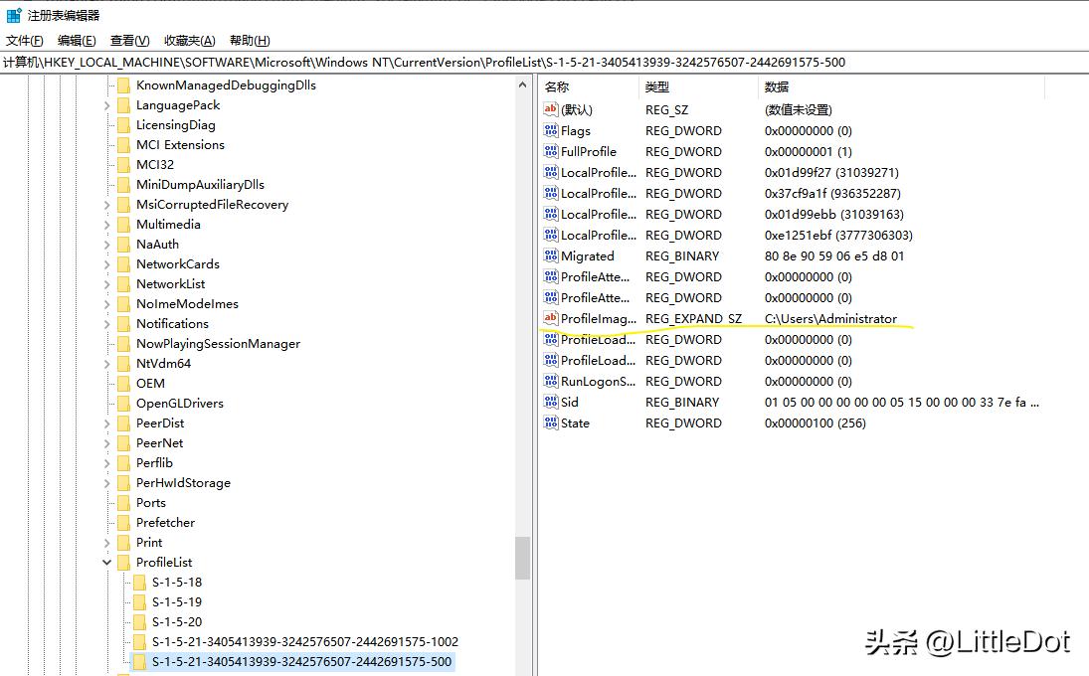Click the DWORD icon next to the Flags value
This screenshot has height=676, width=1089.
click(551, 130)
